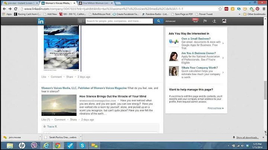Expand overflow bookmarks chevron
This screenshot has height=150, width=268.
point(239,14)
